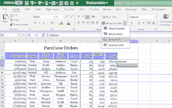Open Name Box dropdown arrow
The height and width of the screenshot is (108, 172).
19,35
